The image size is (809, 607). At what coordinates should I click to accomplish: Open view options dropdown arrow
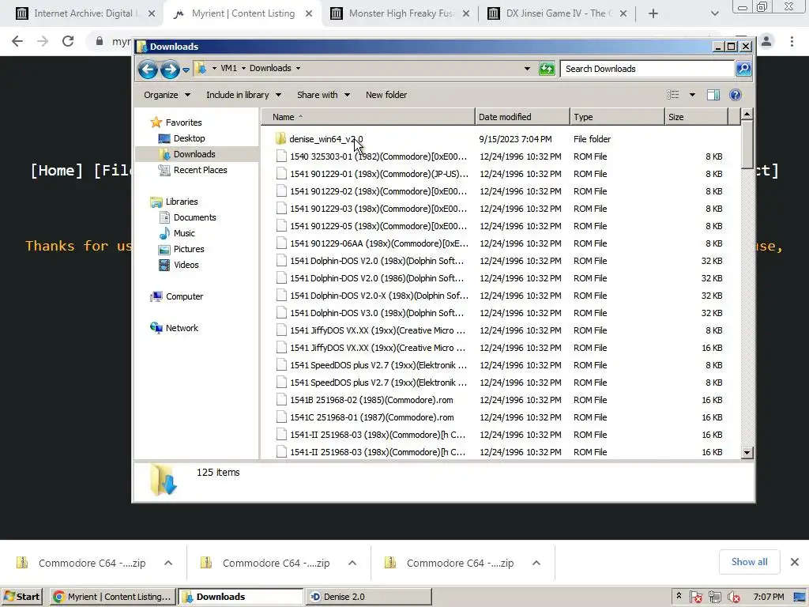click(x=692, y=95)
